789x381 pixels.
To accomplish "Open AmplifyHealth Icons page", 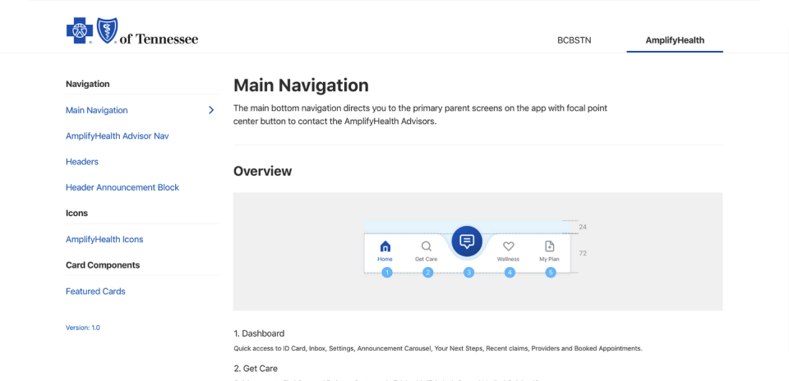I will 104,239.
